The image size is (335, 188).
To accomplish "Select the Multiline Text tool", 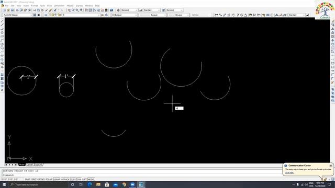I will [2, 90].
